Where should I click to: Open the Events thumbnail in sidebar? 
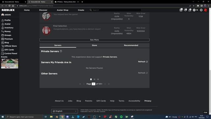(x=10, y=63)
